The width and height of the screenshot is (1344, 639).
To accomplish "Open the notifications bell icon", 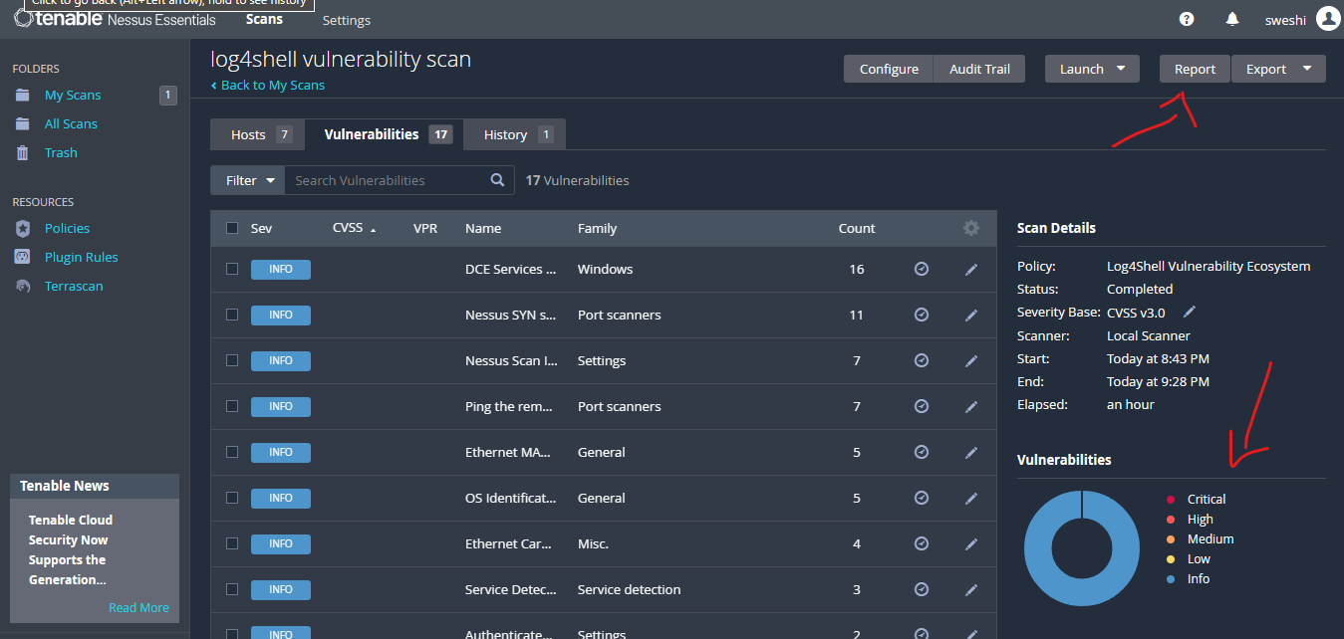I will (1232, 19).
